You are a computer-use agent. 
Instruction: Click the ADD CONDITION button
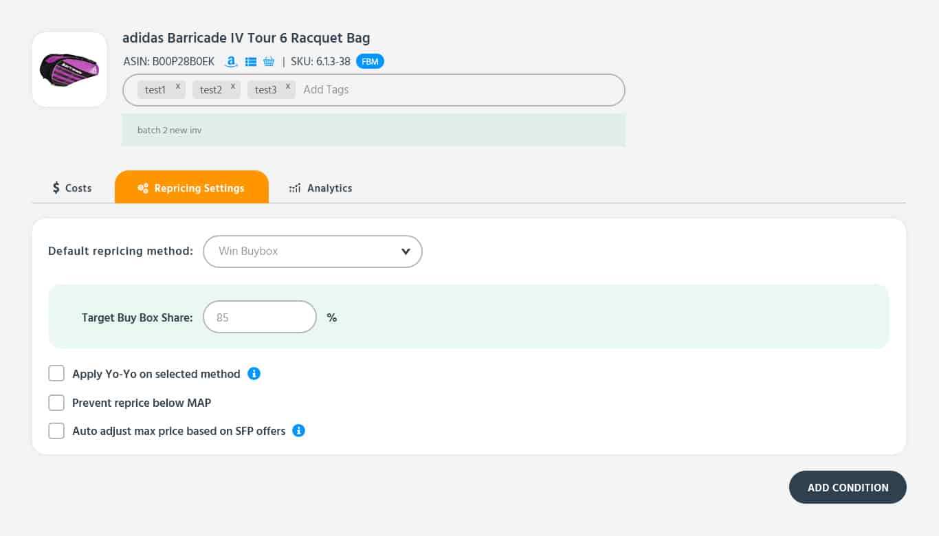click(x=848, y=487)
